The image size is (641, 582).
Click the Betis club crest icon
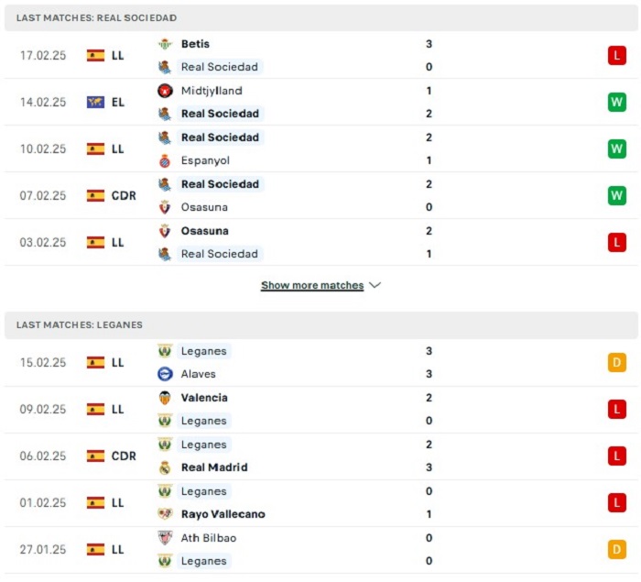coord(165,44)
